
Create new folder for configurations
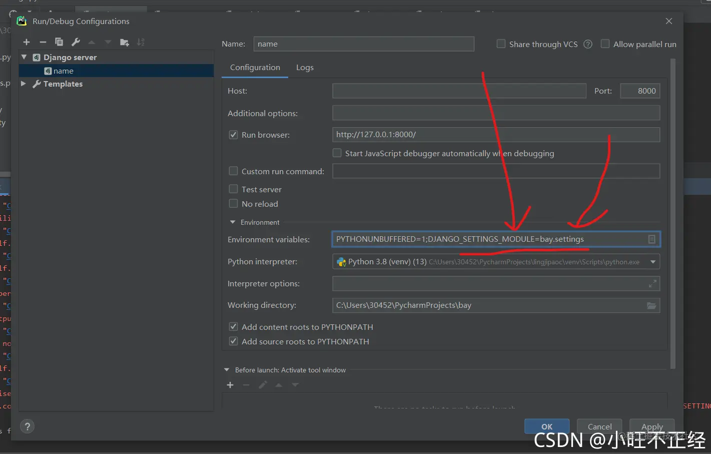click(x=125, y=42)
